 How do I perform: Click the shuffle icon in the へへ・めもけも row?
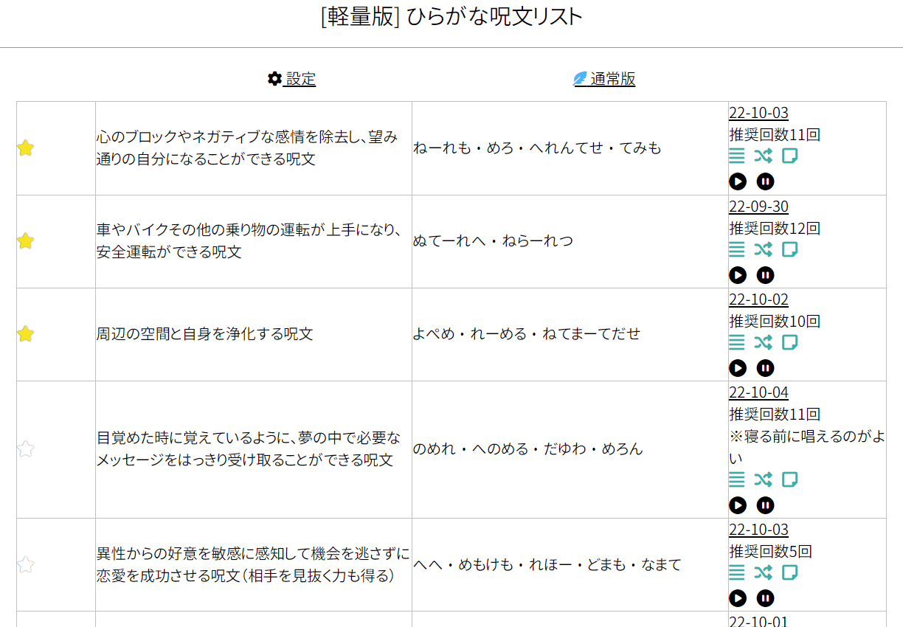click(x=763, y=572)
